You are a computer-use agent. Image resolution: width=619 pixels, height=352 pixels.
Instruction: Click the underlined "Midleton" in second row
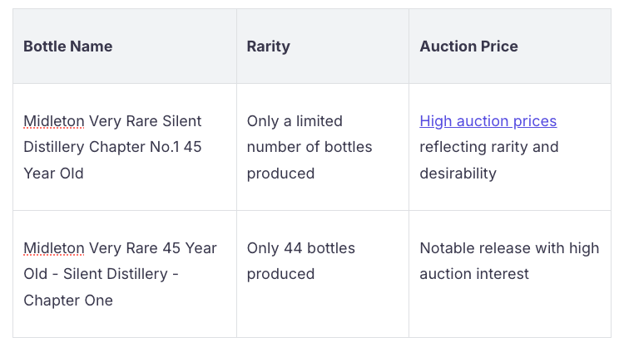click(x=53, y=248)
